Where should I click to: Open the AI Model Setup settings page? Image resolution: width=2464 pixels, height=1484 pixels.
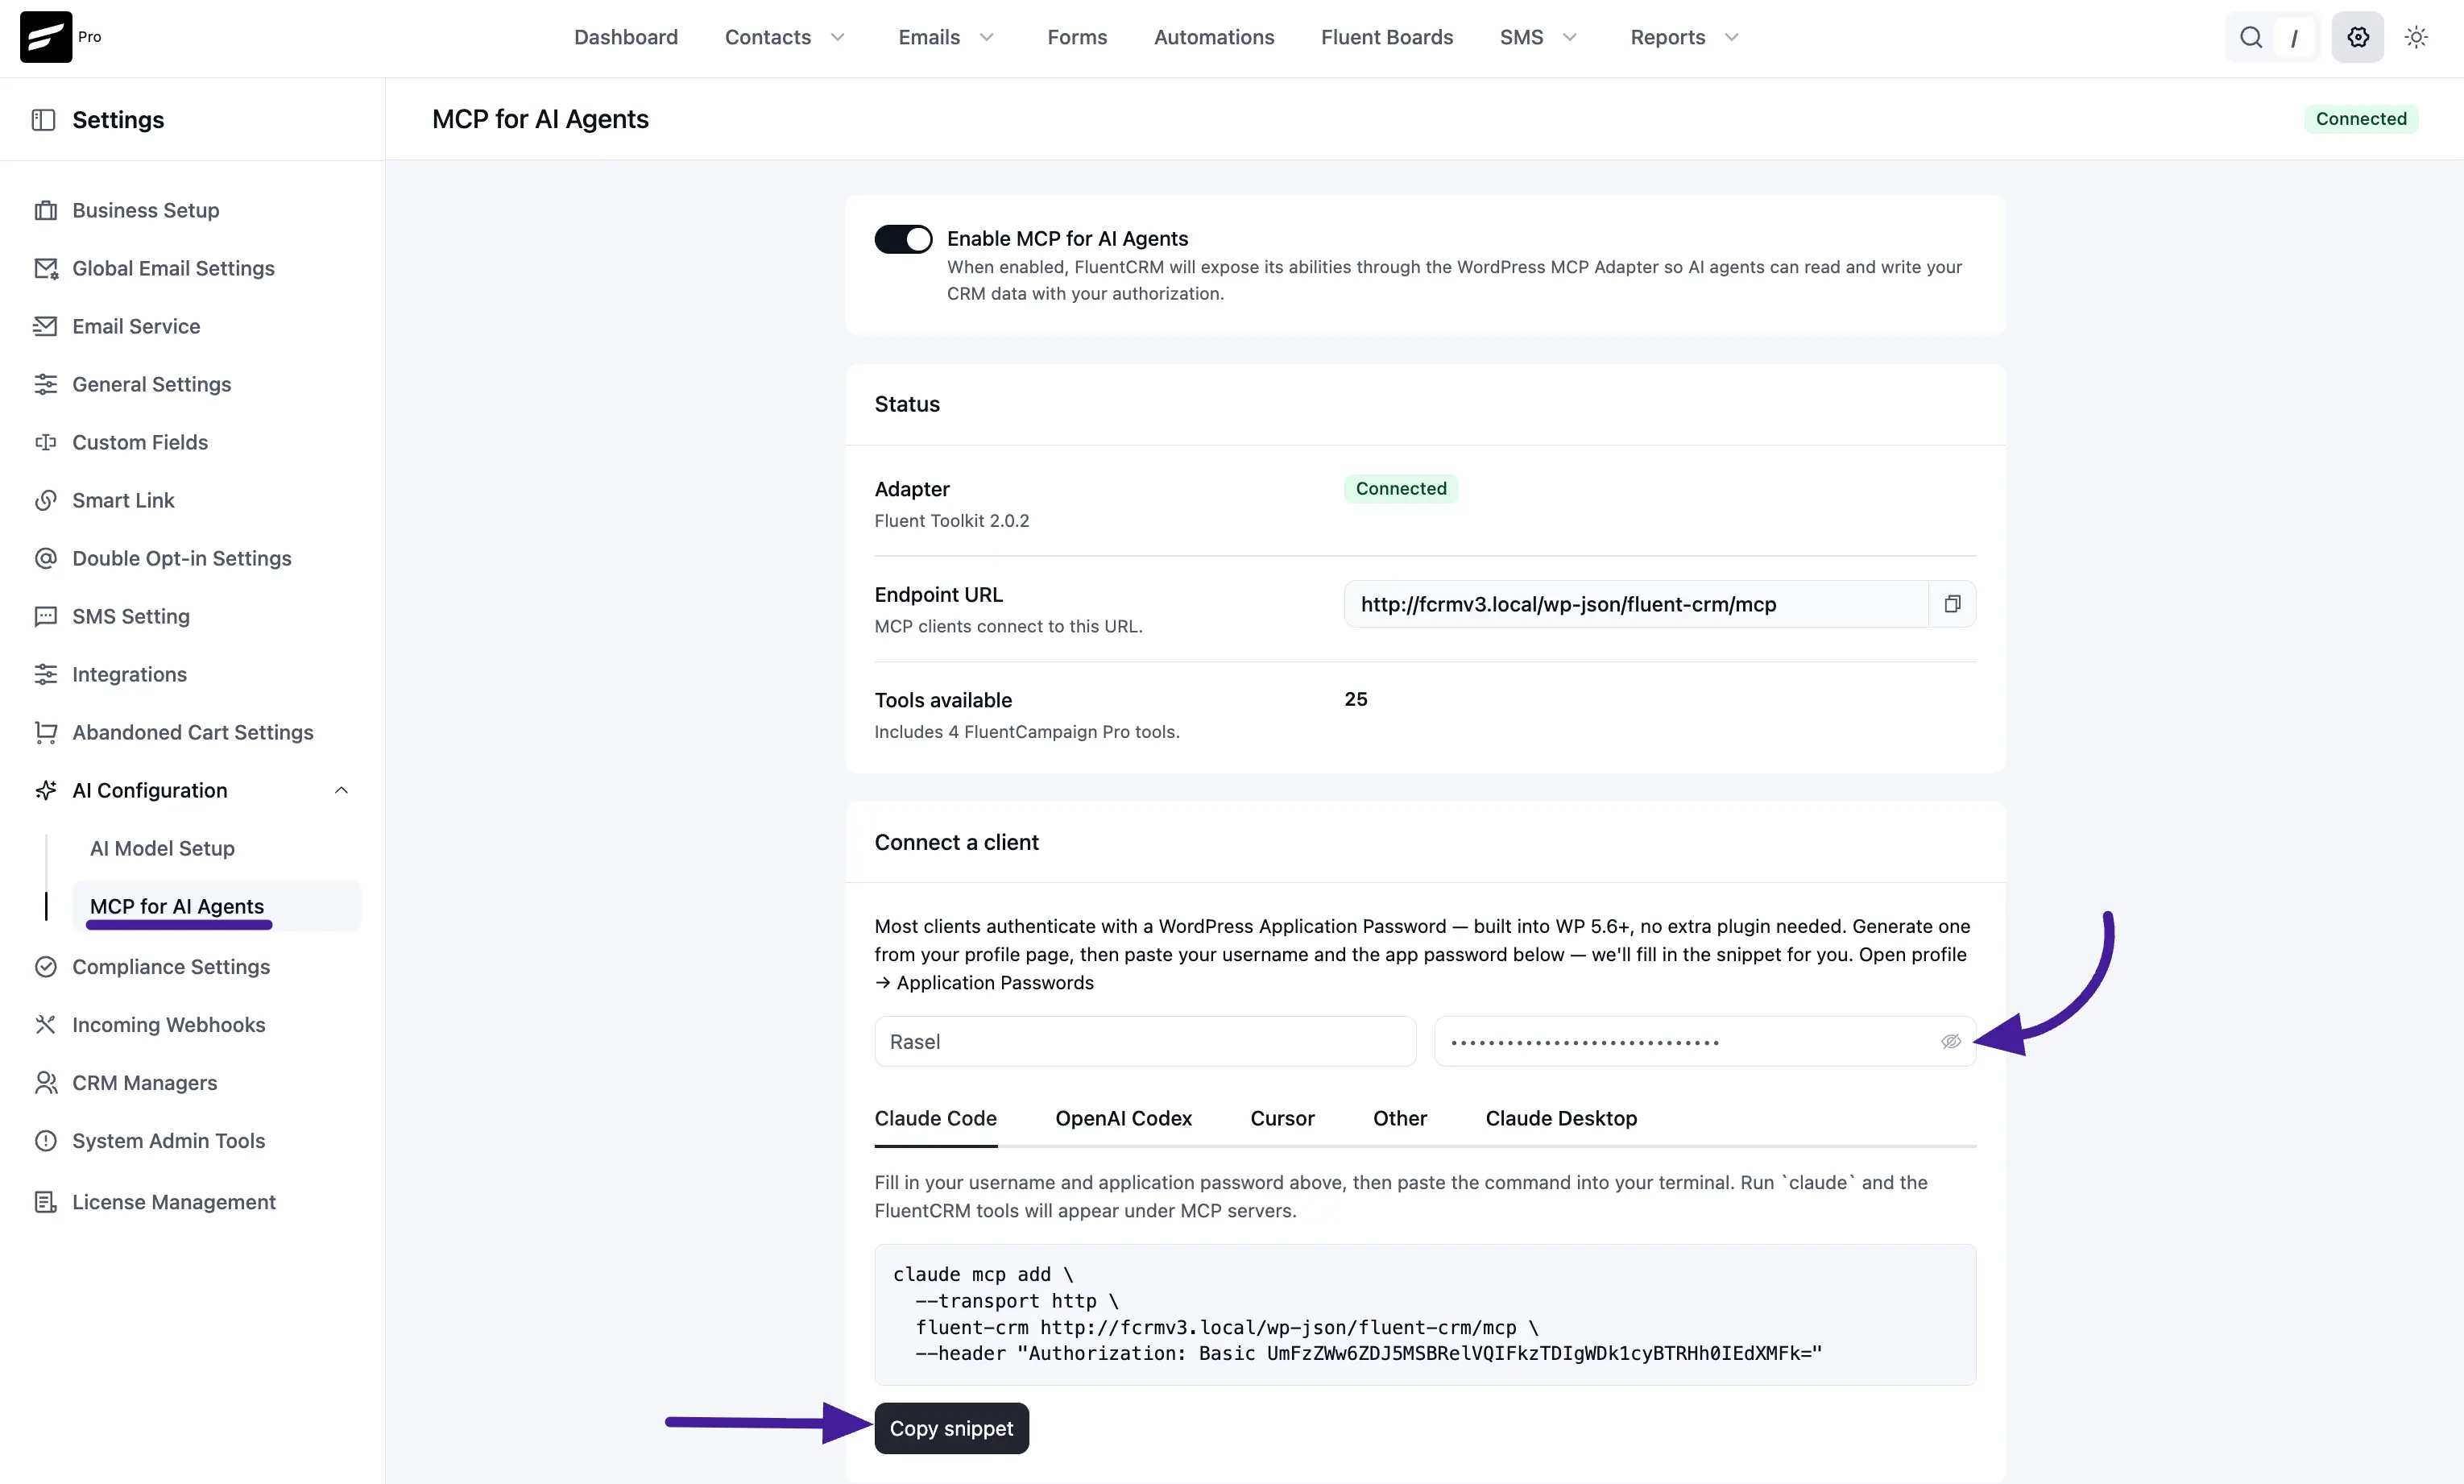tap(162, 848)
